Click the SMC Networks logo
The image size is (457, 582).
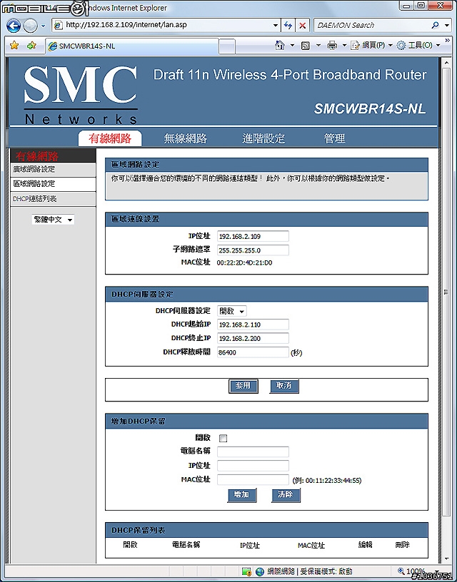point(81,94)
